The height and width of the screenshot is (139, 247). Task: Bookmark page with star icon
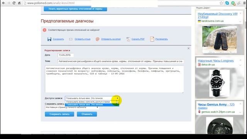[221, 3]
